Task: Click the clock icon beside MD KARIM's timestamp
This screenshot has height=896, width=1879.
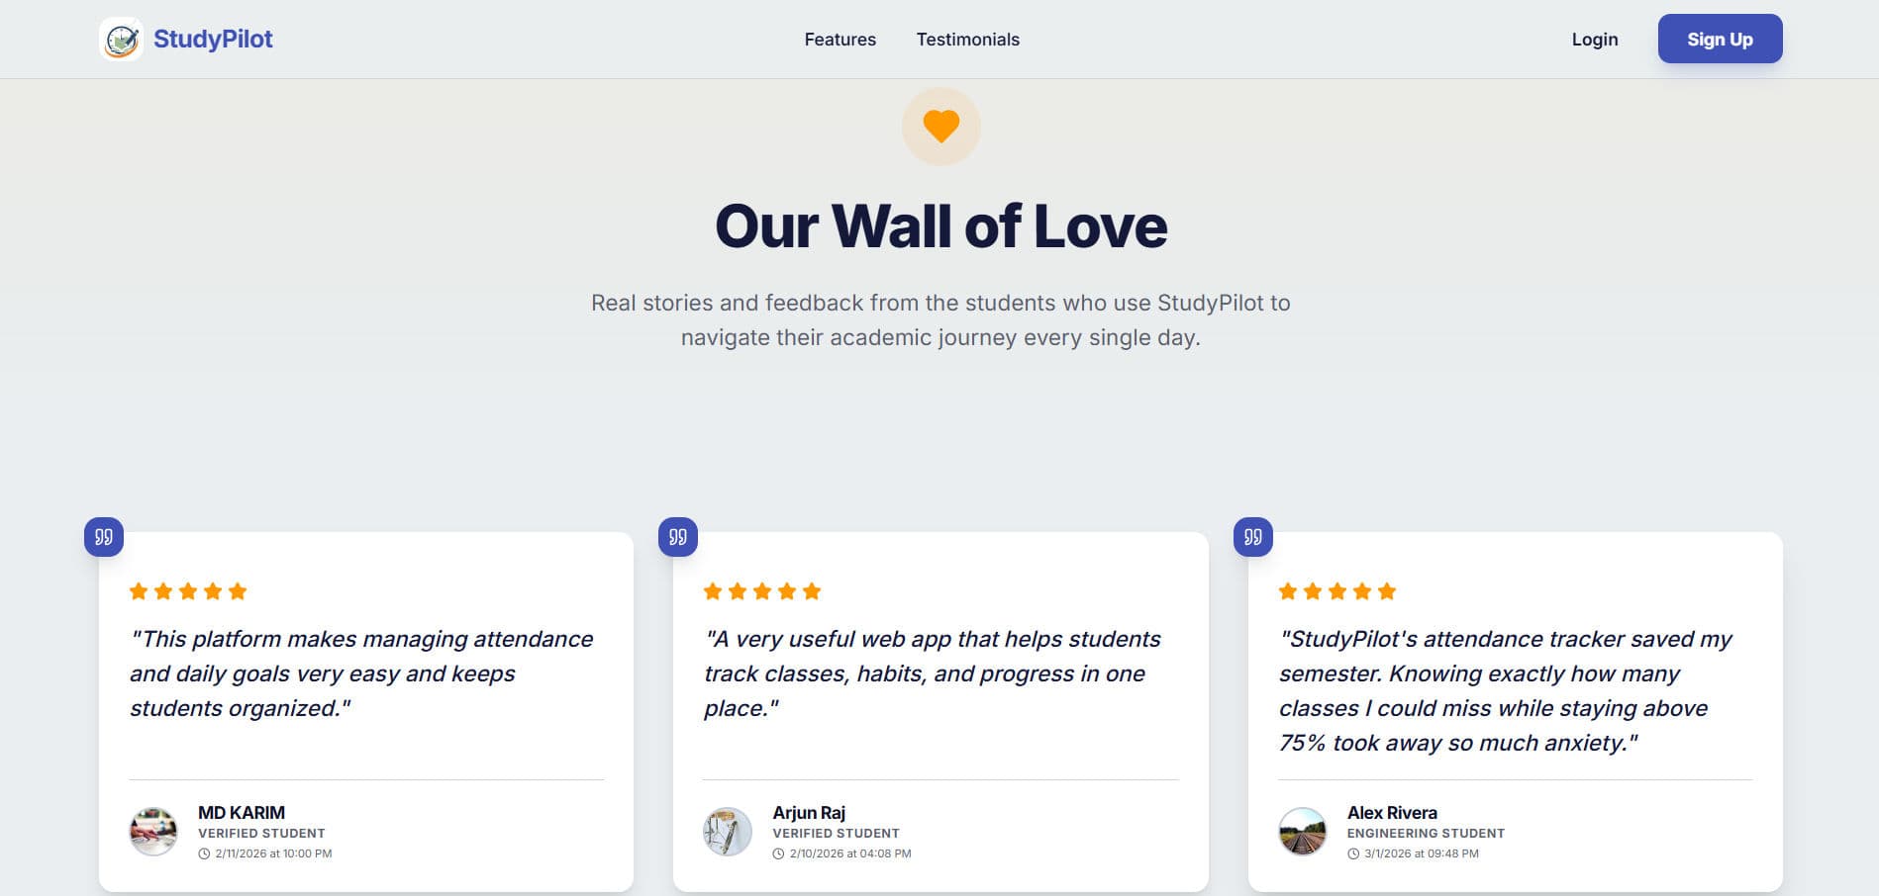Action: click(x=204, y=852)
